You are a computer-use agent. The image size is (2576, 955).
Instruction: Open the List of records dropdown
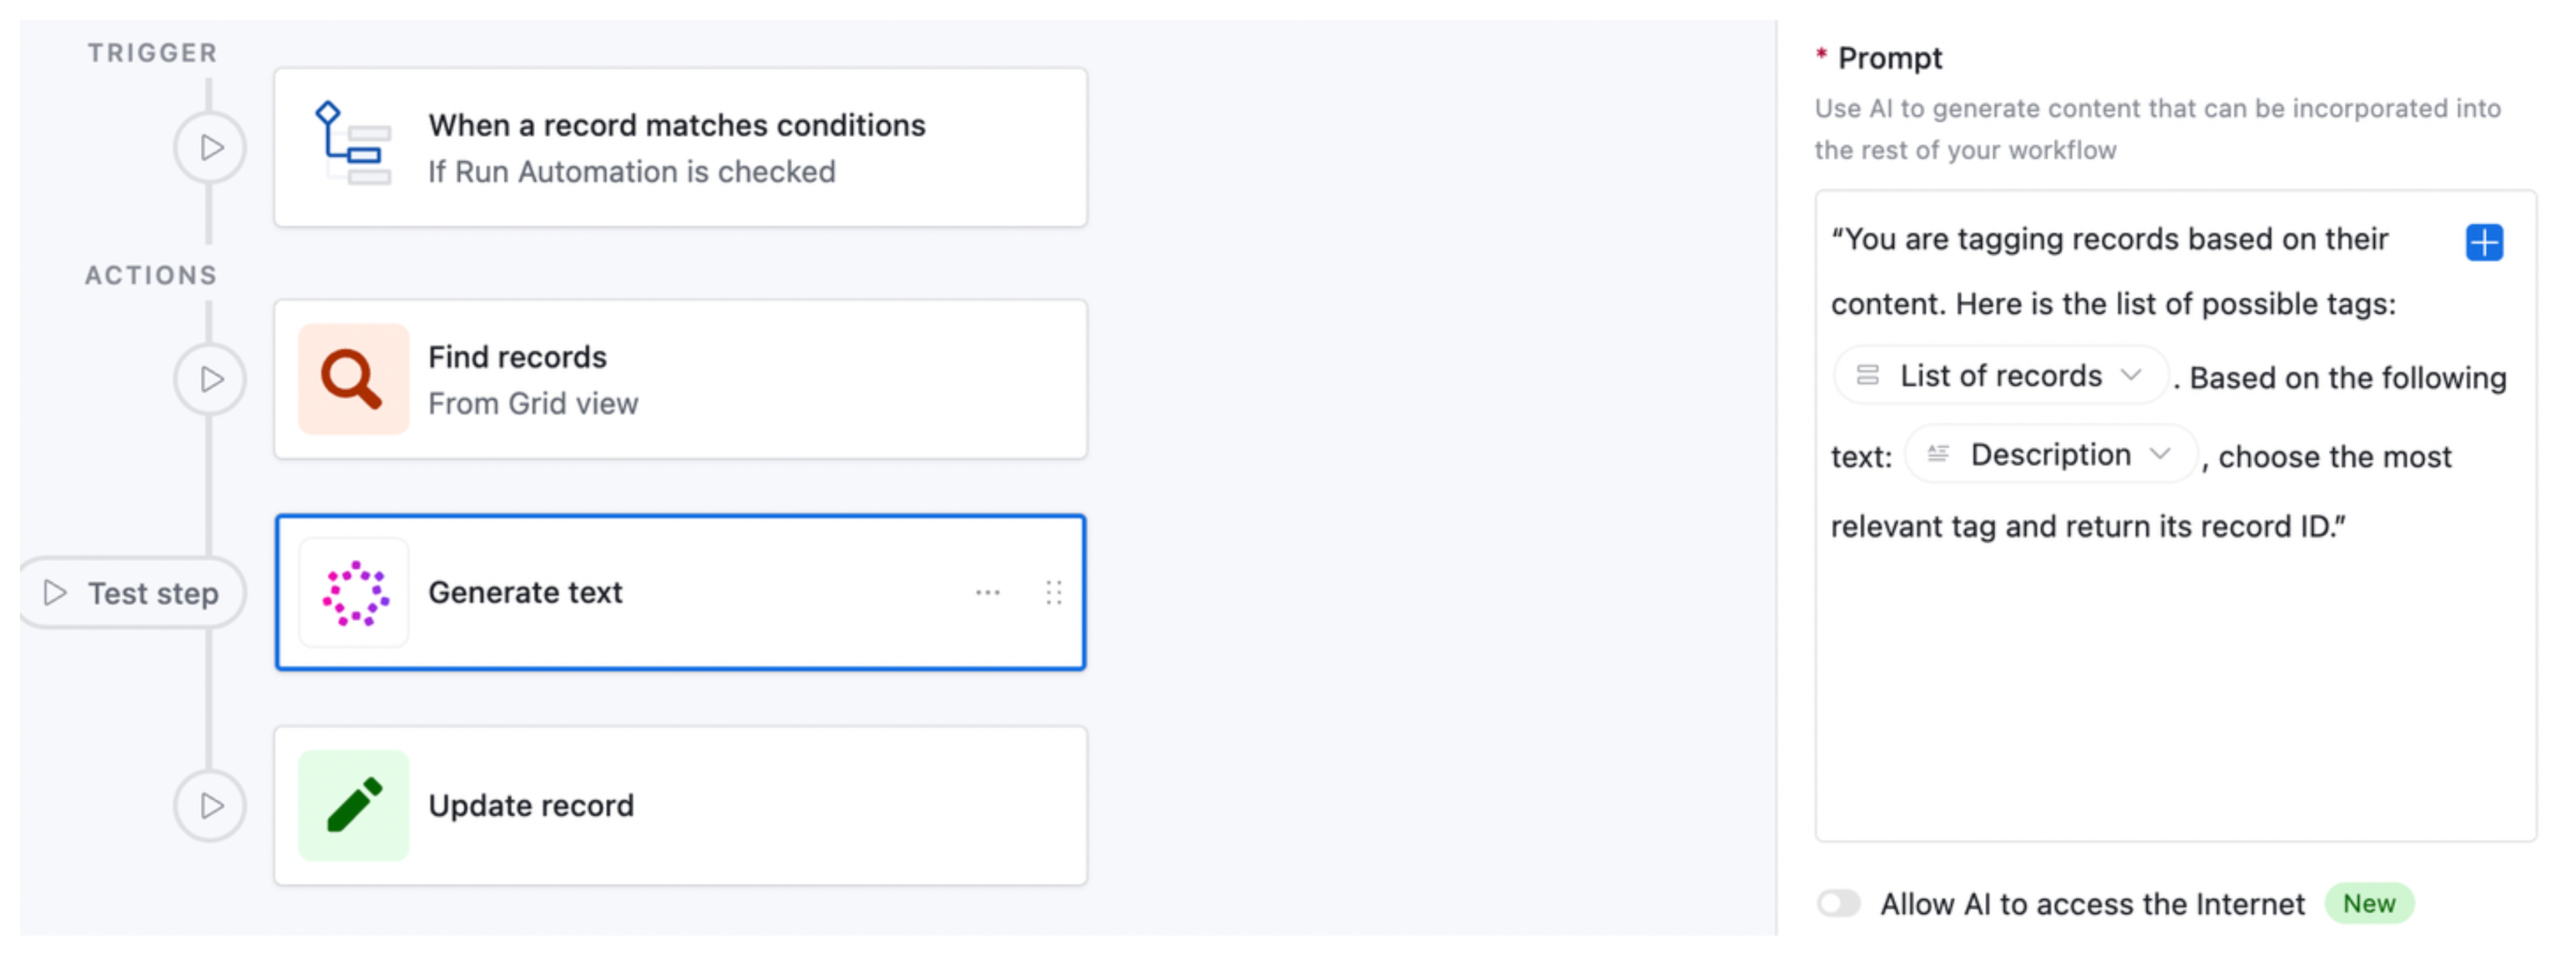pos(2133,376)
